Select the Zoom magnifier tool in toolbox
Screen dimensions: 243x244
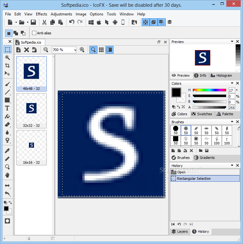click(7, 167)
